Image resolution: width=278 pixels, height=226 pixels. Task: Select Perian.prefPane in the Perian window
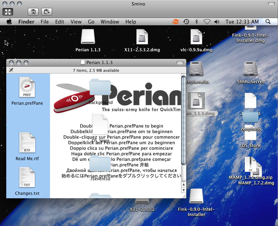[27, 87]
